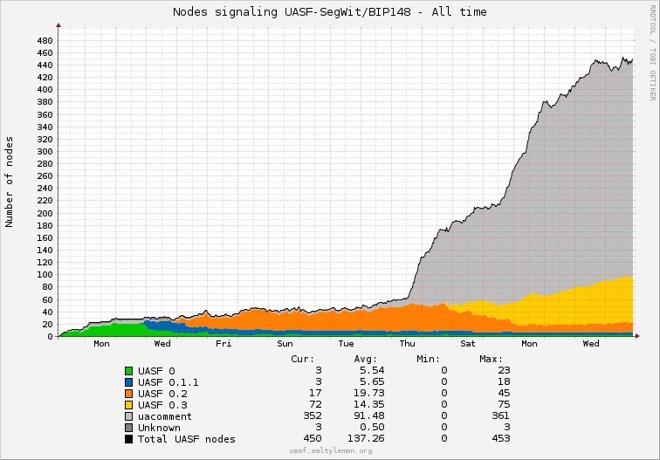The height and width of the screenshot is (460, 660).
Task: Click the light gray uacomment legend swatch
Action: pos(129,416)
